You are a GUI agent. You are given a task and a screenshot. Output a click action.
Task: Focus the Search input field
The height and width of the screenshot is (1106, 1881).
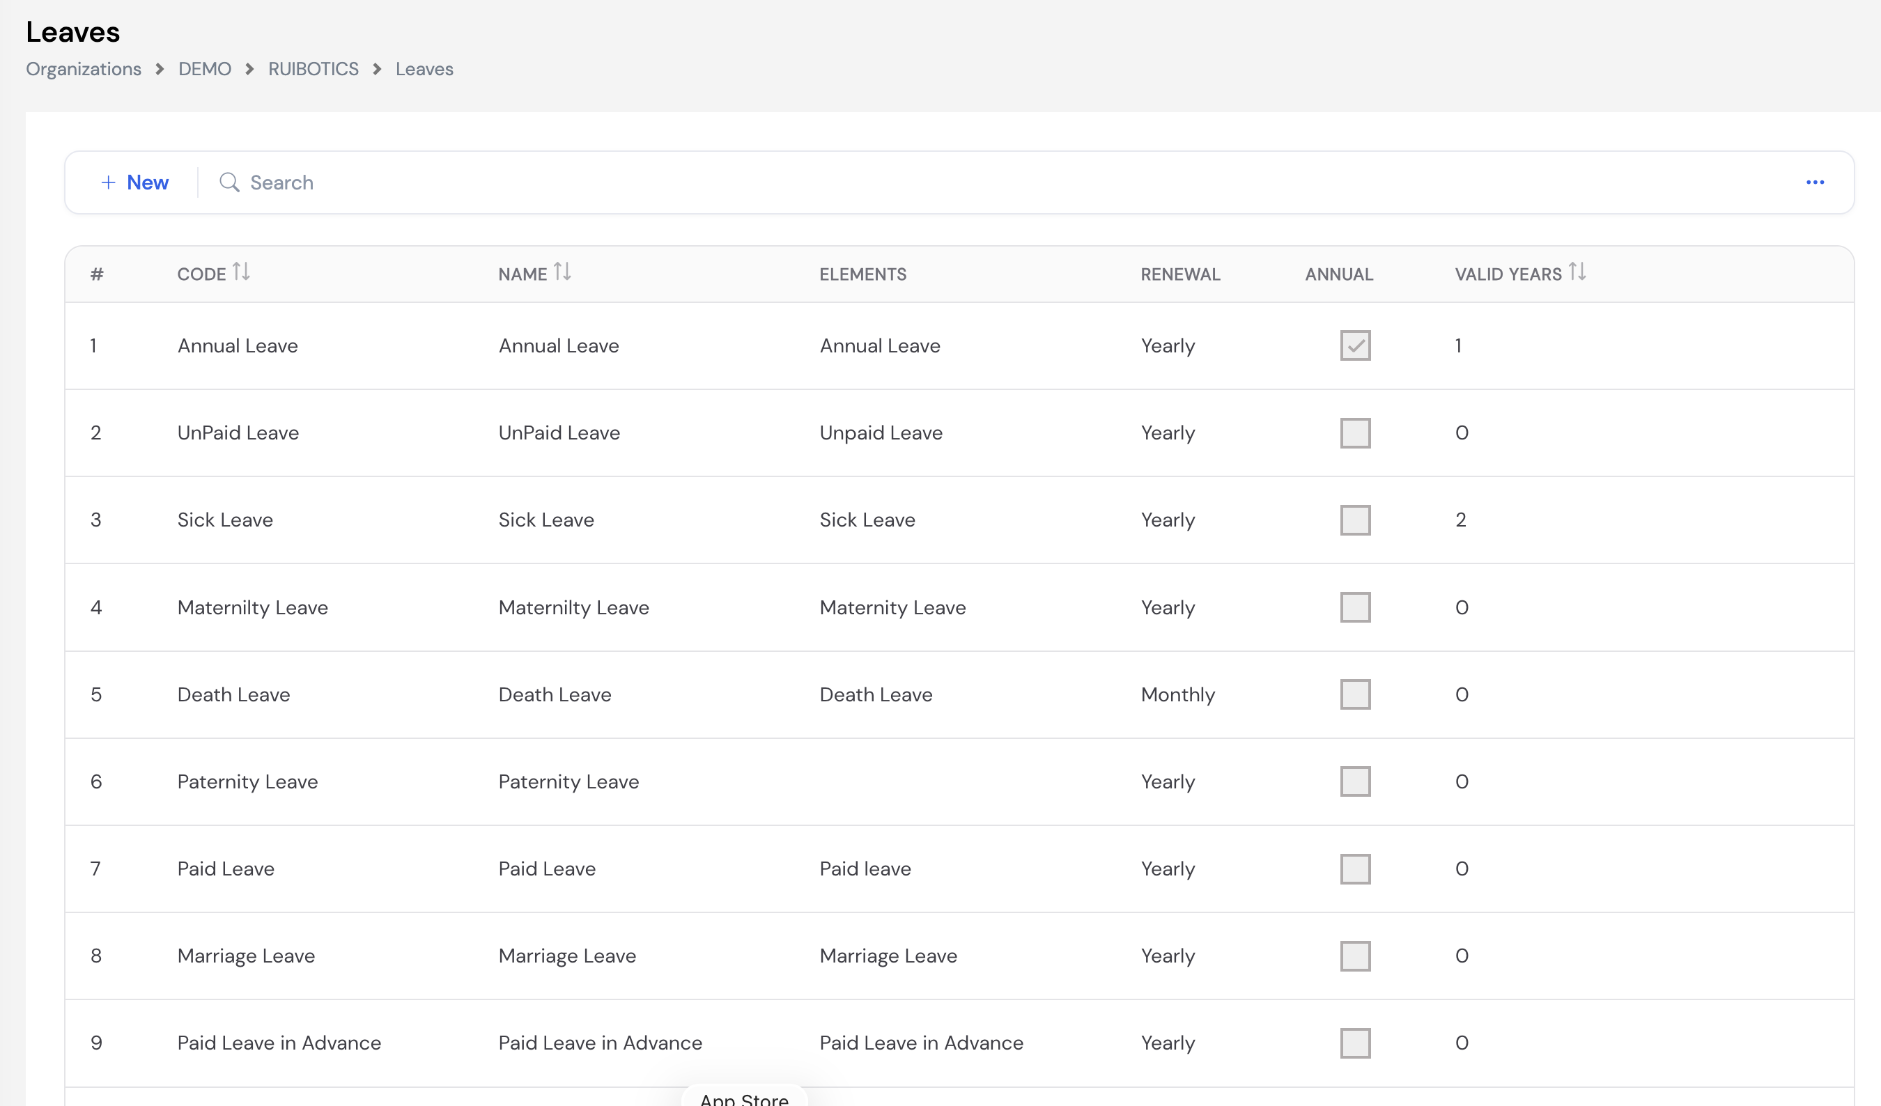coord(1000,183)
